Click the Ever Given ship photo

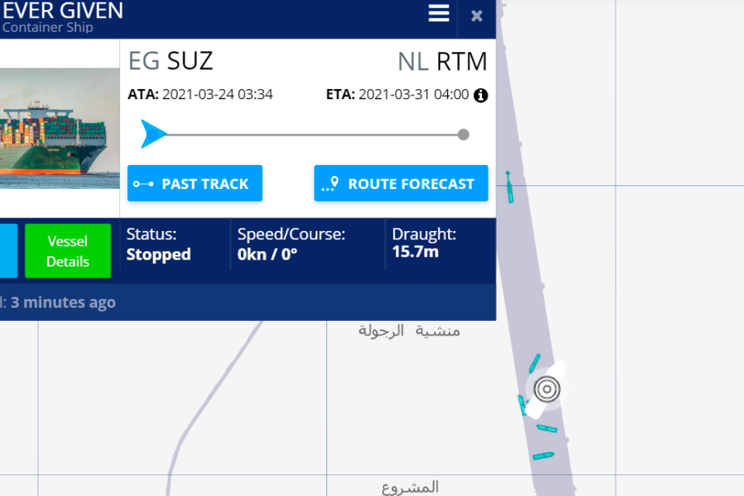(x=60, y=128)
